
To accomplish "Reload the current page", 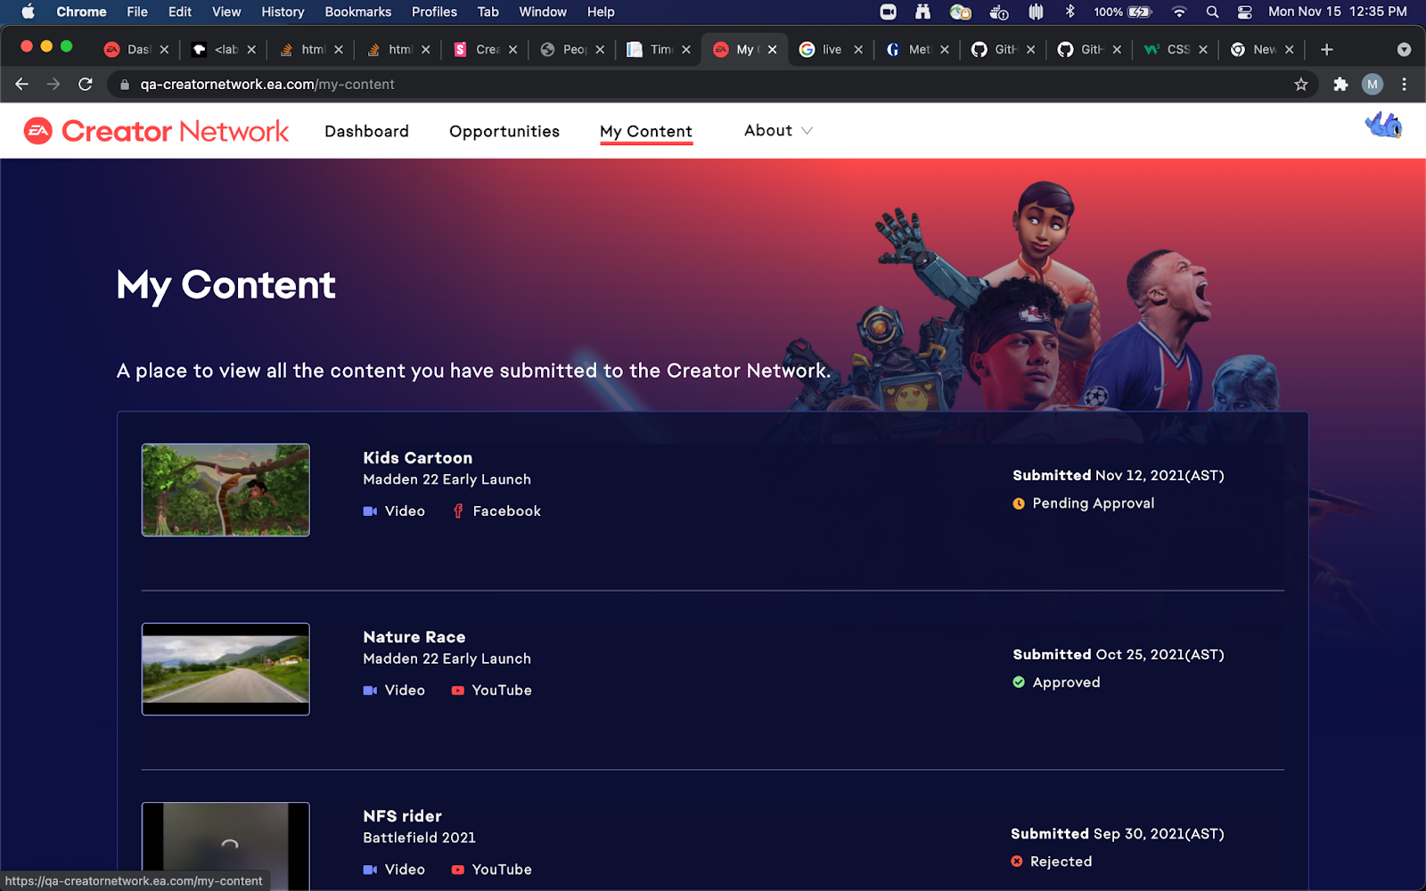I will 86,84.
